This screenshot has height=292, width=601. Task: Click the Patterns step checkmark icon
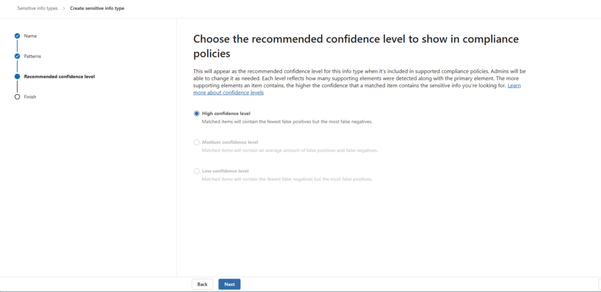pyautogui.click(x=17, y=56)
